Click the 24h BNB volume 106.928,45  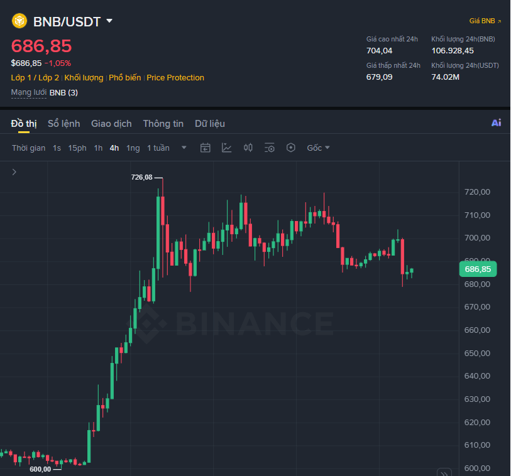tap(453, 51)
